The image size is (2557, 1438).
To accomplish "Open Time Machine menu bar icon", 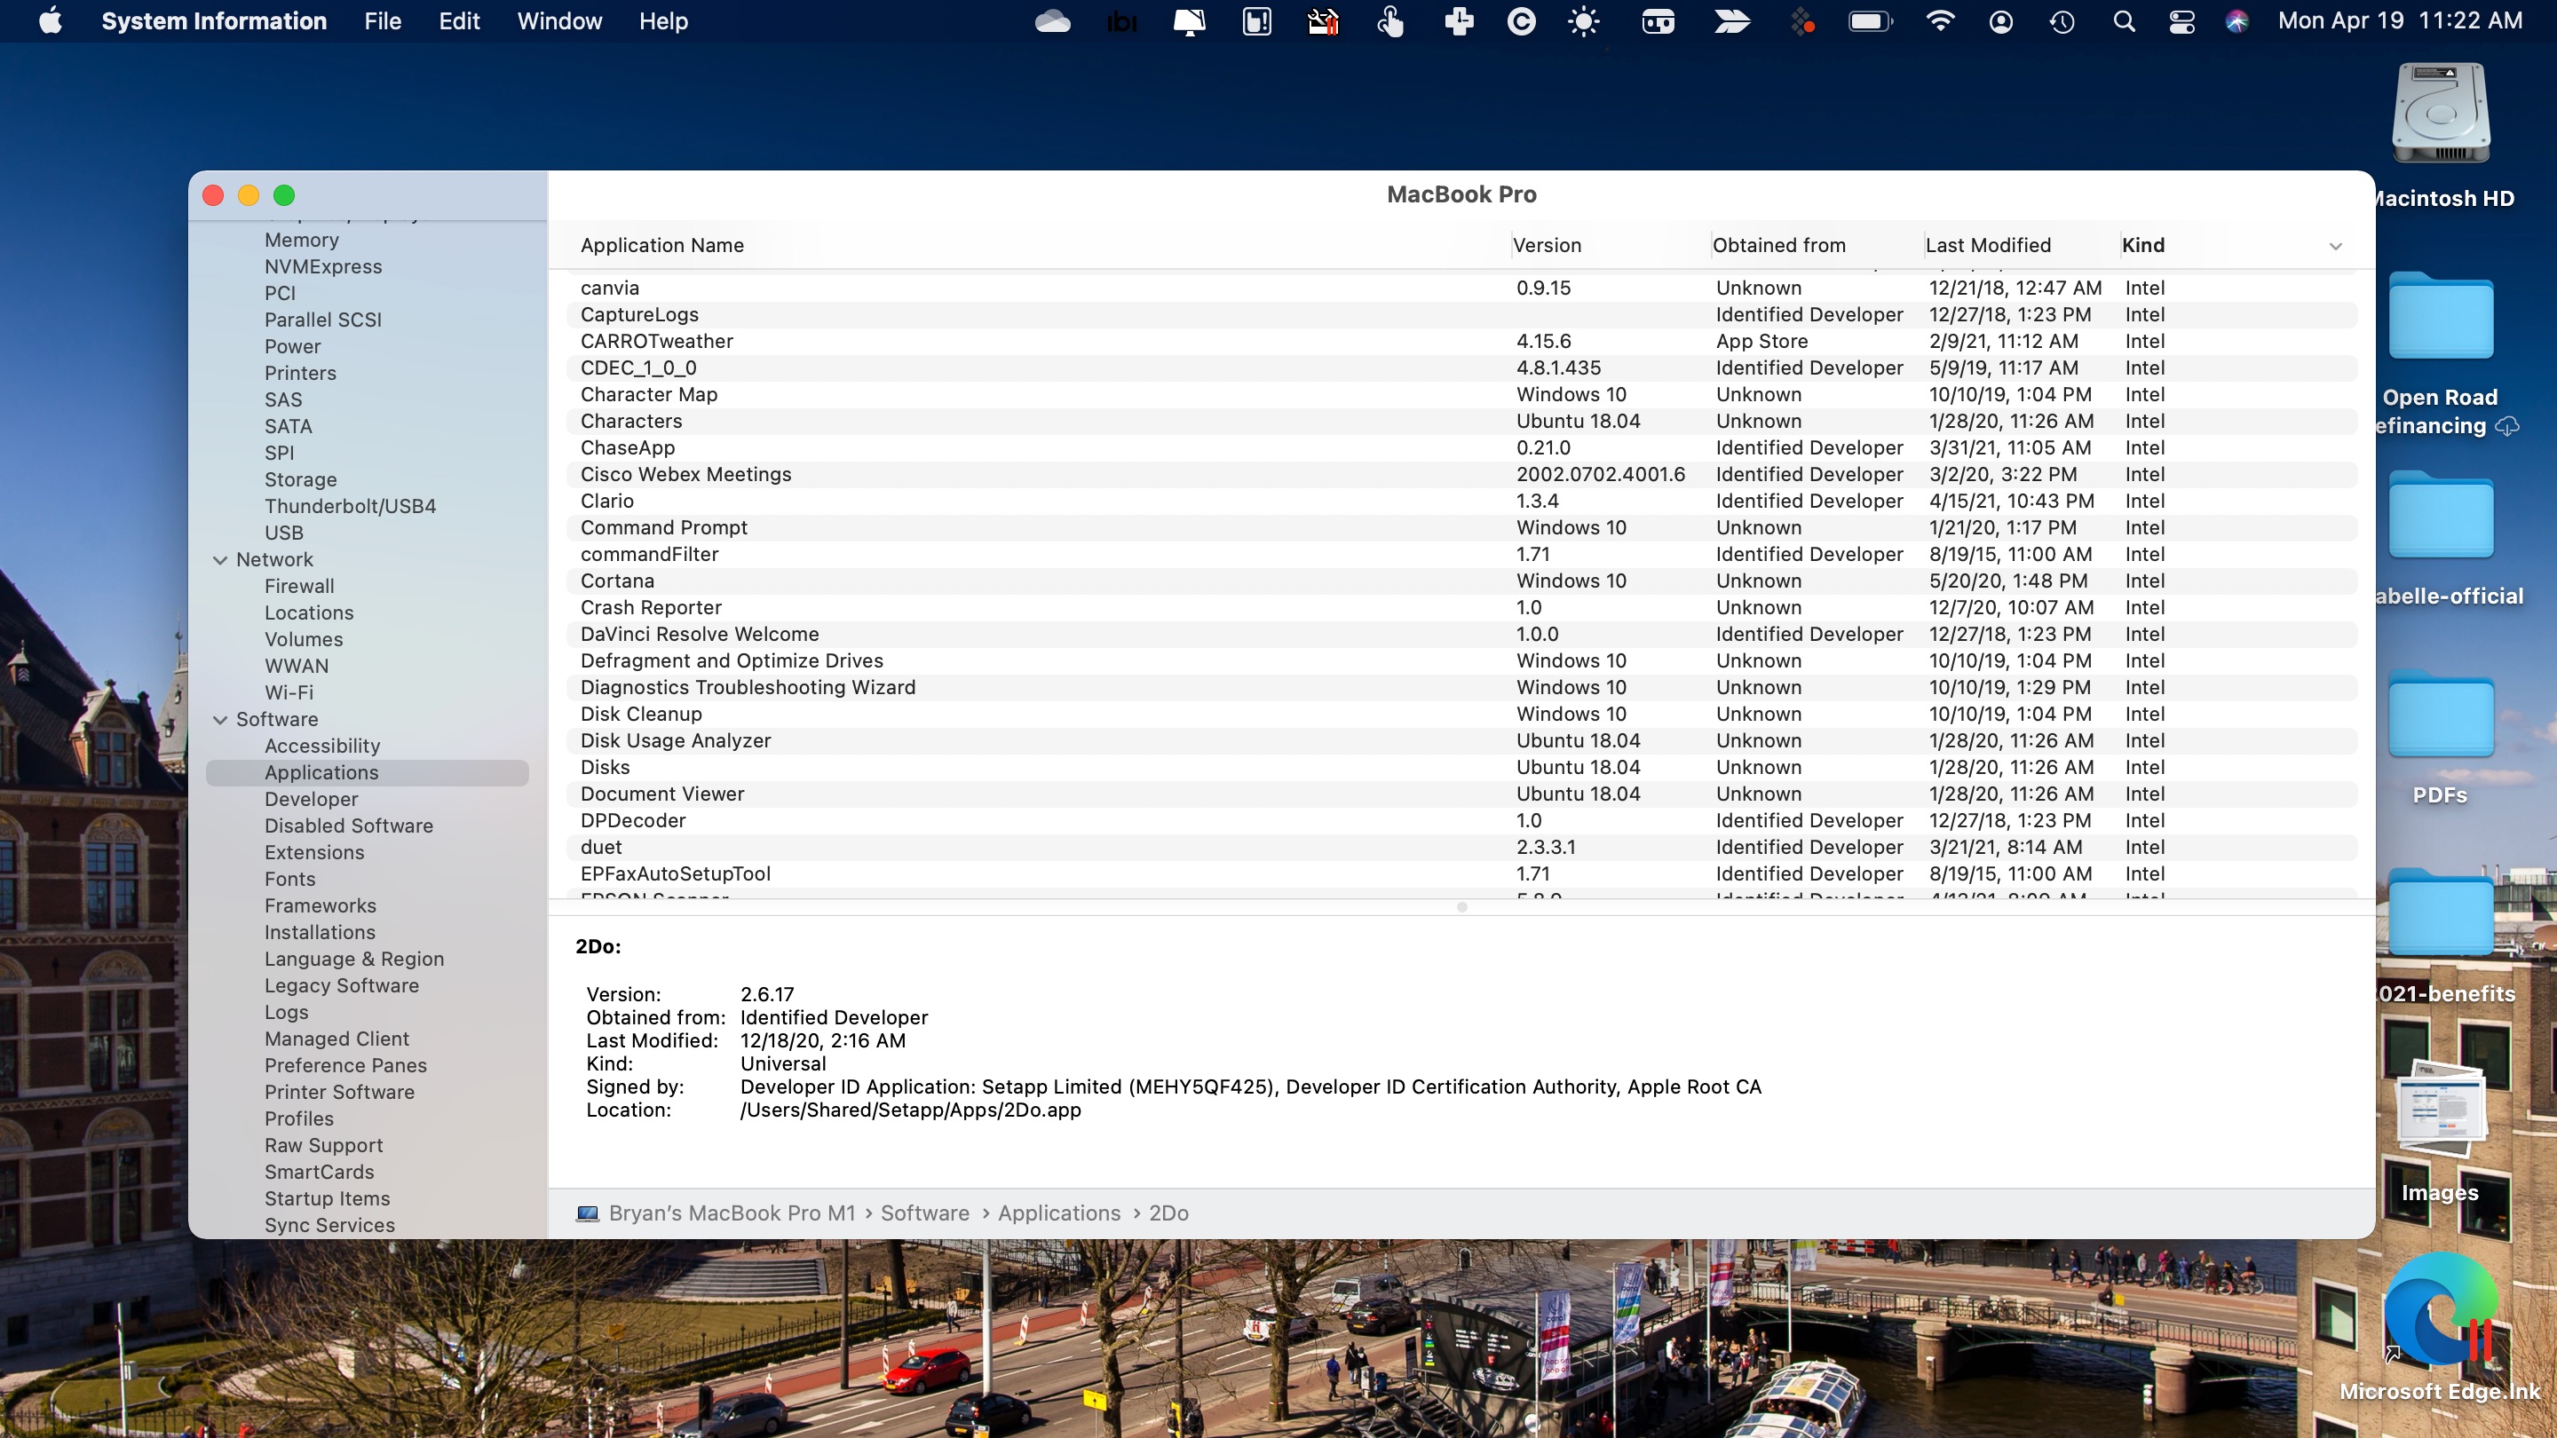I will 2062,20.
